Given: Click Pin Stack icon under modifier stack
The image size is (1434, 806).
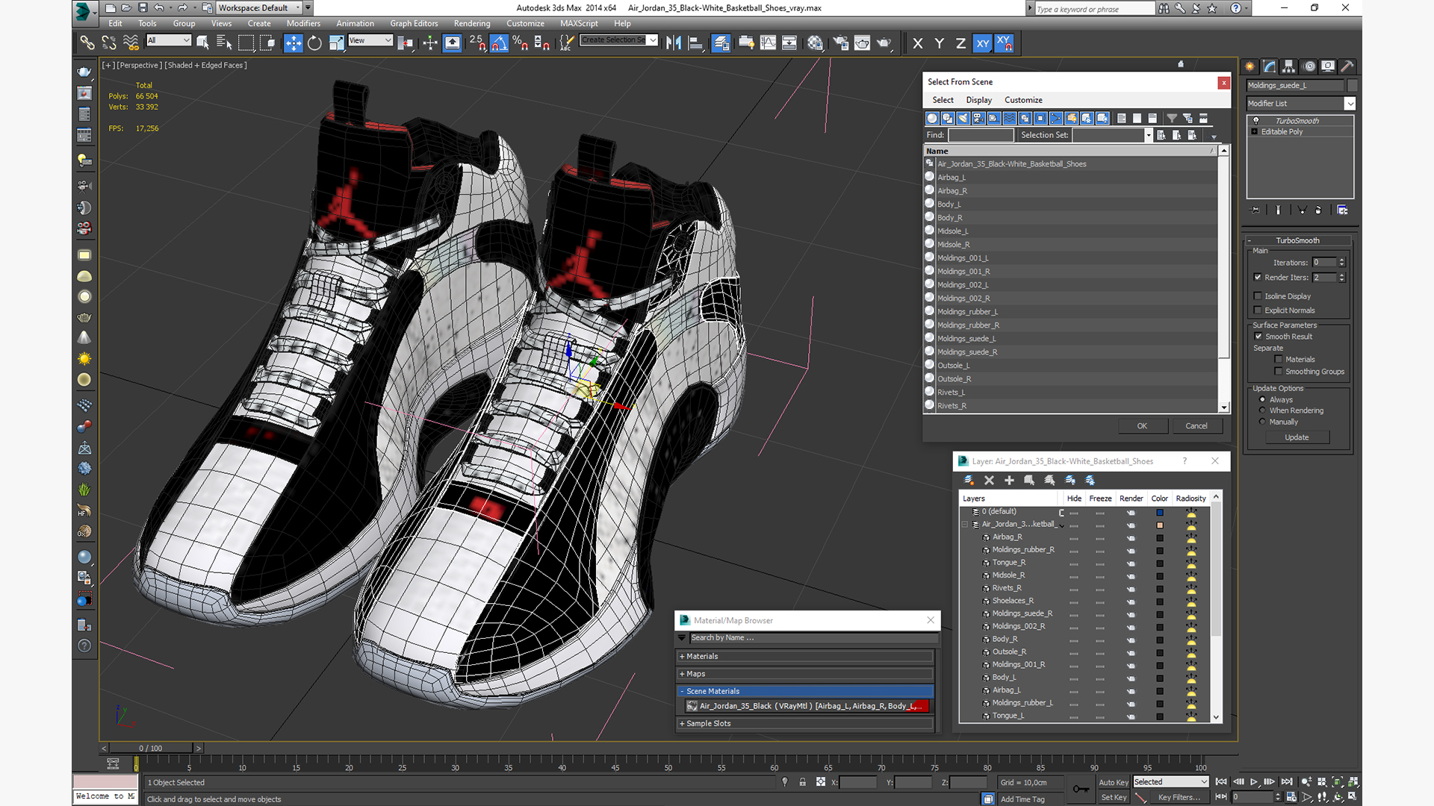Looking at the screenshot, I should click(x=1255, y=210).
